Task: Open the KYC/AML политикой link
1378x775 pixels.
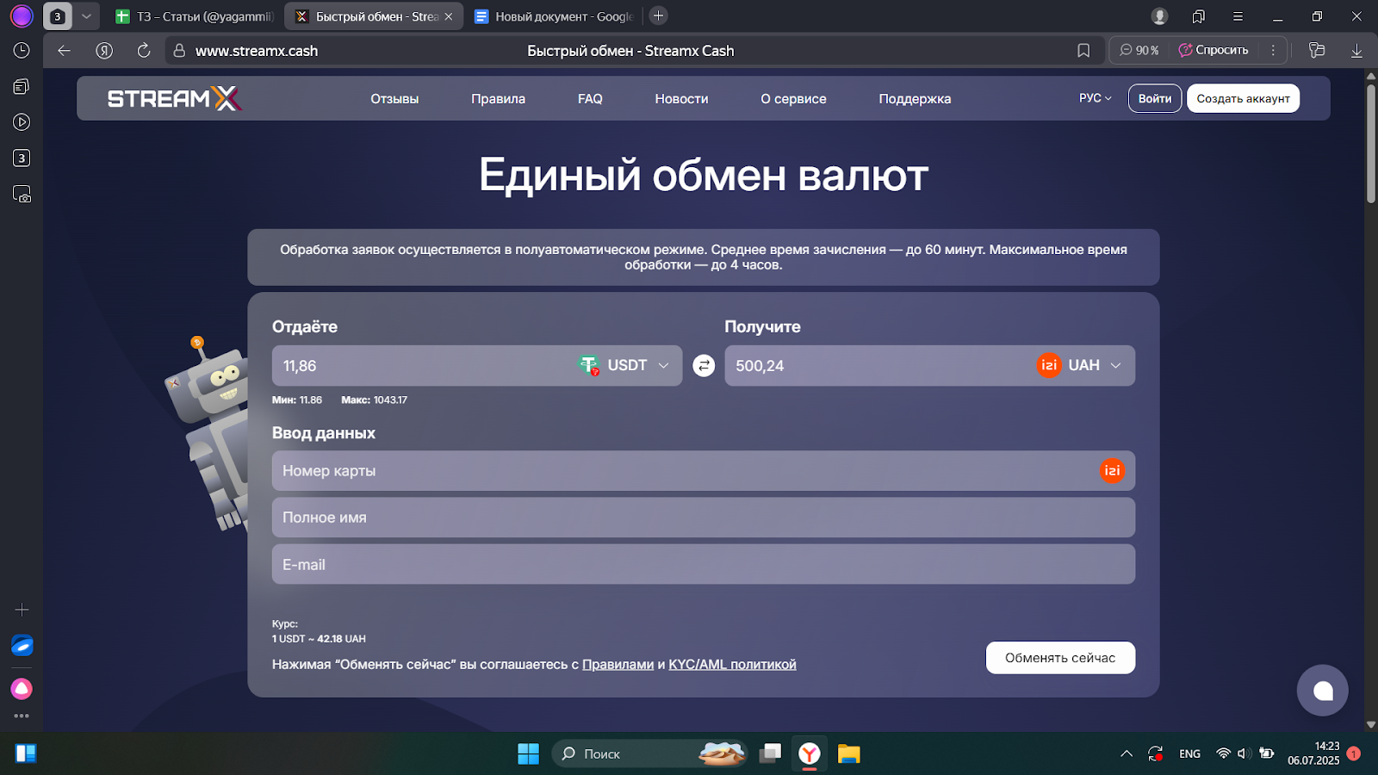Action: tap(732, 665)
